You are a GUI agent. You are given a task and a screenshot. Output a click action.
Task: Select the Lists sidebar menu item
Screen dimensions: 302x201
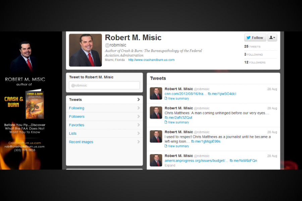[104, 133]
